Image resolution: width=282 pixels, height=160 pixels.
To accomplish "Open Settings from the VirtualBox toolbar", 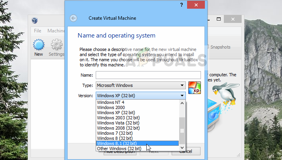I will click(x=57, y=47).
